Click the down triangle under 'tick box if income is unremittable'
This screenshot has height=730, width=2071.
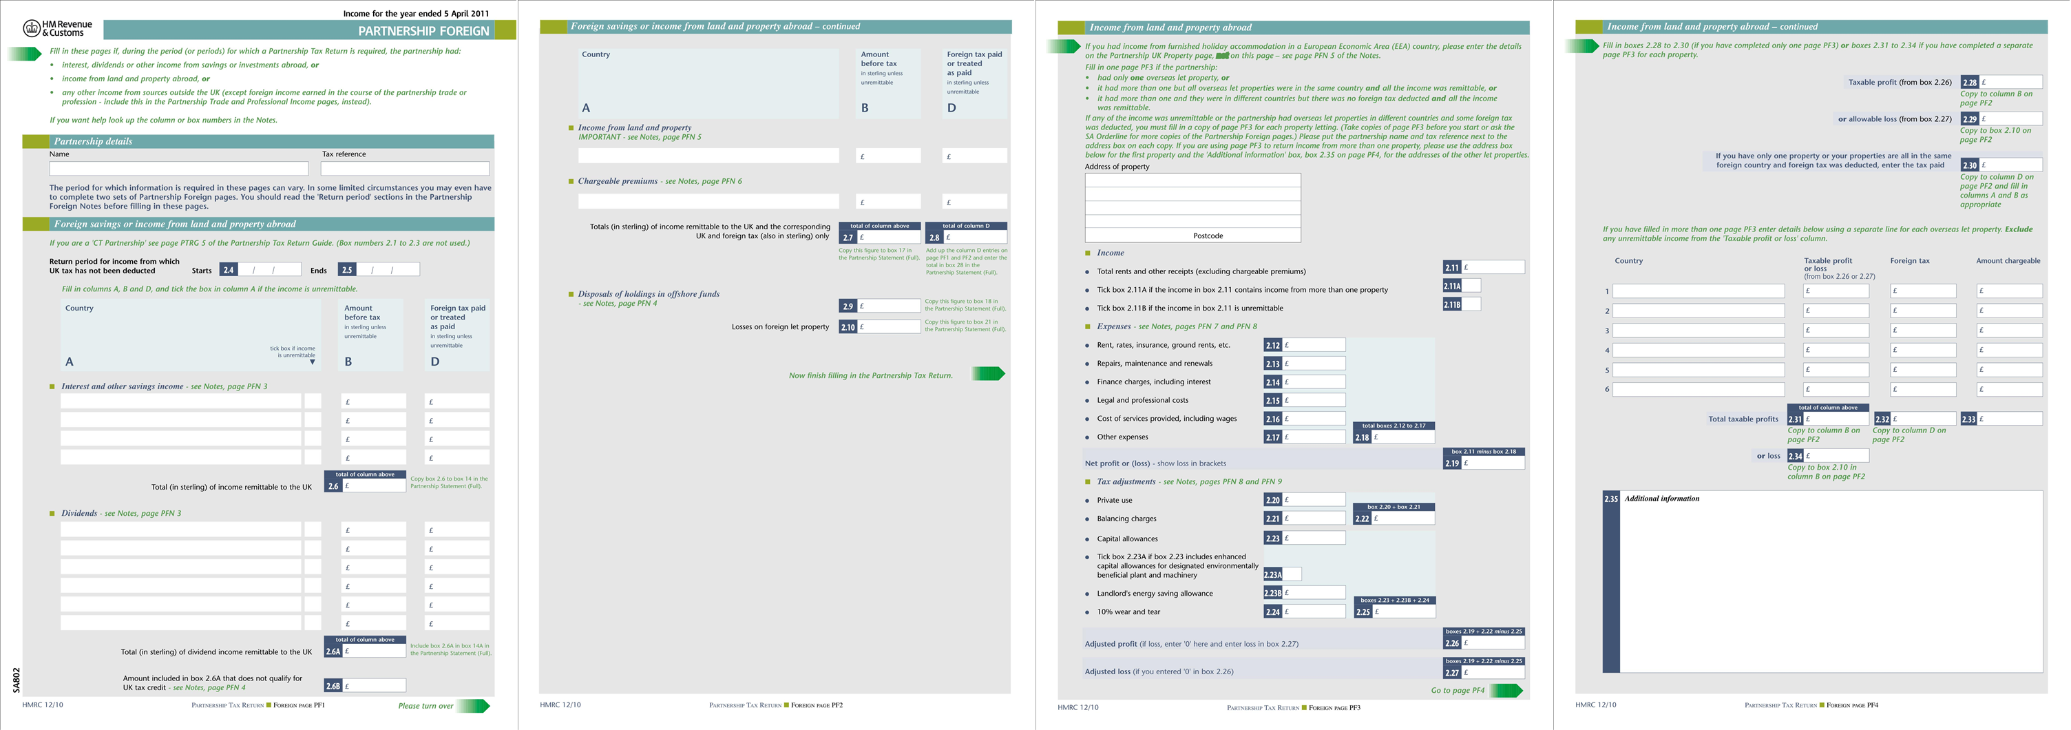313,362
